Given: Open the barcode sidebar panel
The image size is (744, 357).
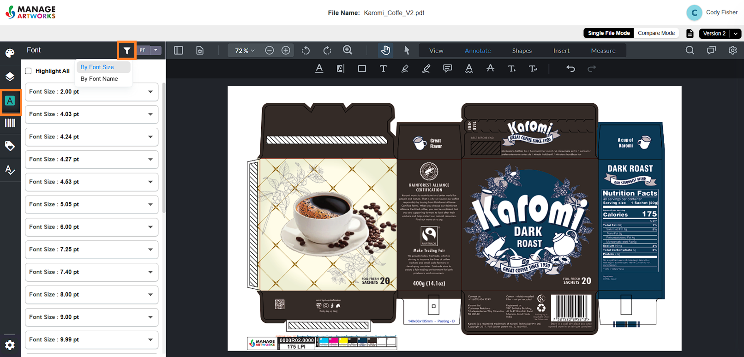Looking at the screenshot, I should click(x=10, y=123).
